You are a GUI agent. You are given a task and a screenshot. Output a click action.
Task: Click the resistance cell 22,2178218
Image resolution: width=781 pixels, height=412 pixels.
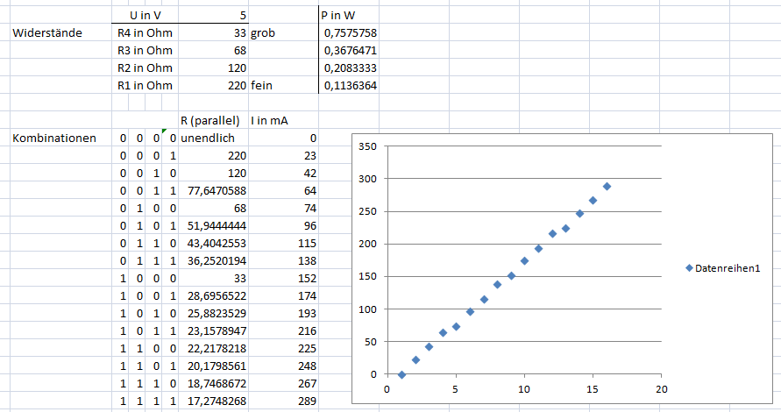coord(214,348)
